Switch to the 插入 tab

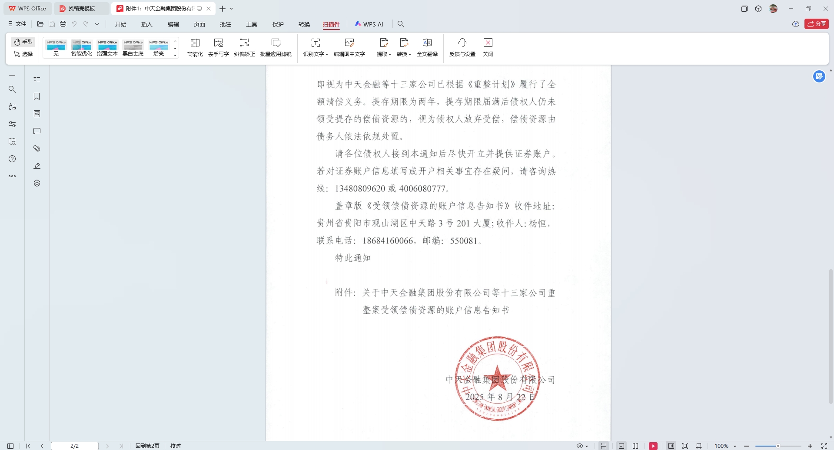[147, 24]
